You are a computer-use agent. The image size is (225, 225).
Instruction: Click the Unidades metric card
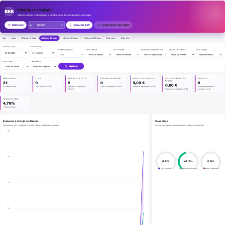pyautogui.click(x=210, y=84)
